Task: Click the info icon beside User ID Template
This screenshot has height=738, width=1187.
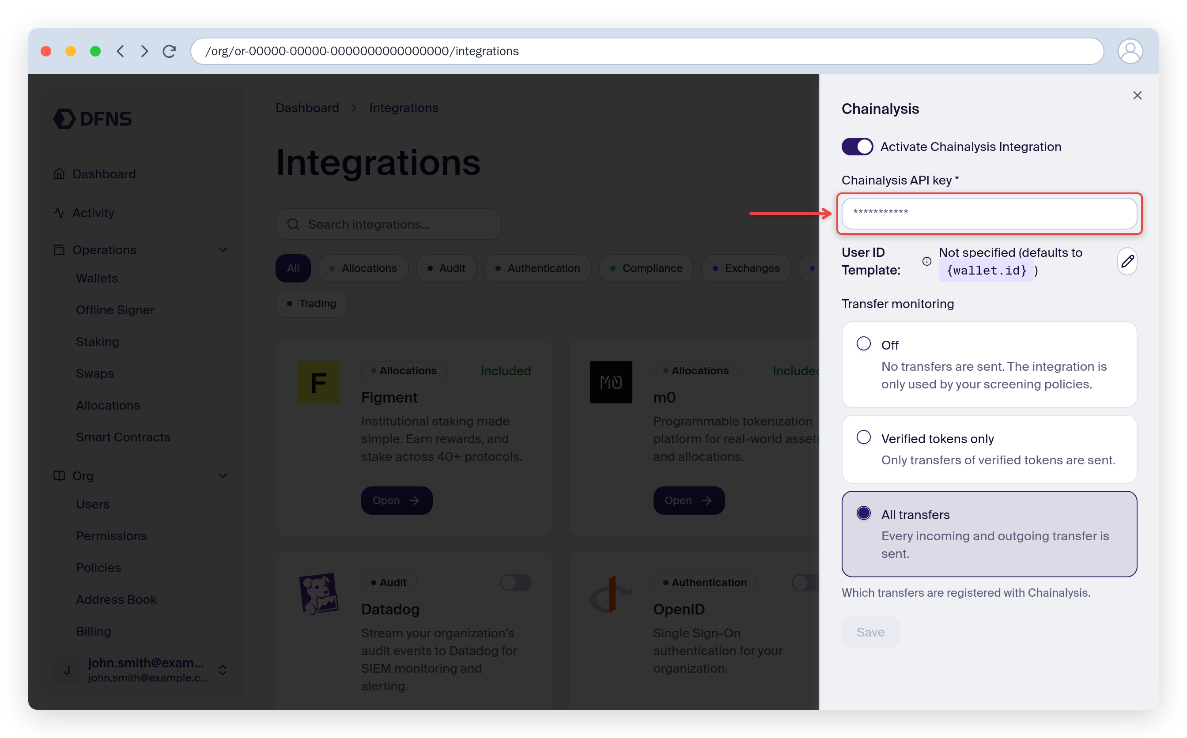Action: click(926, 262)
